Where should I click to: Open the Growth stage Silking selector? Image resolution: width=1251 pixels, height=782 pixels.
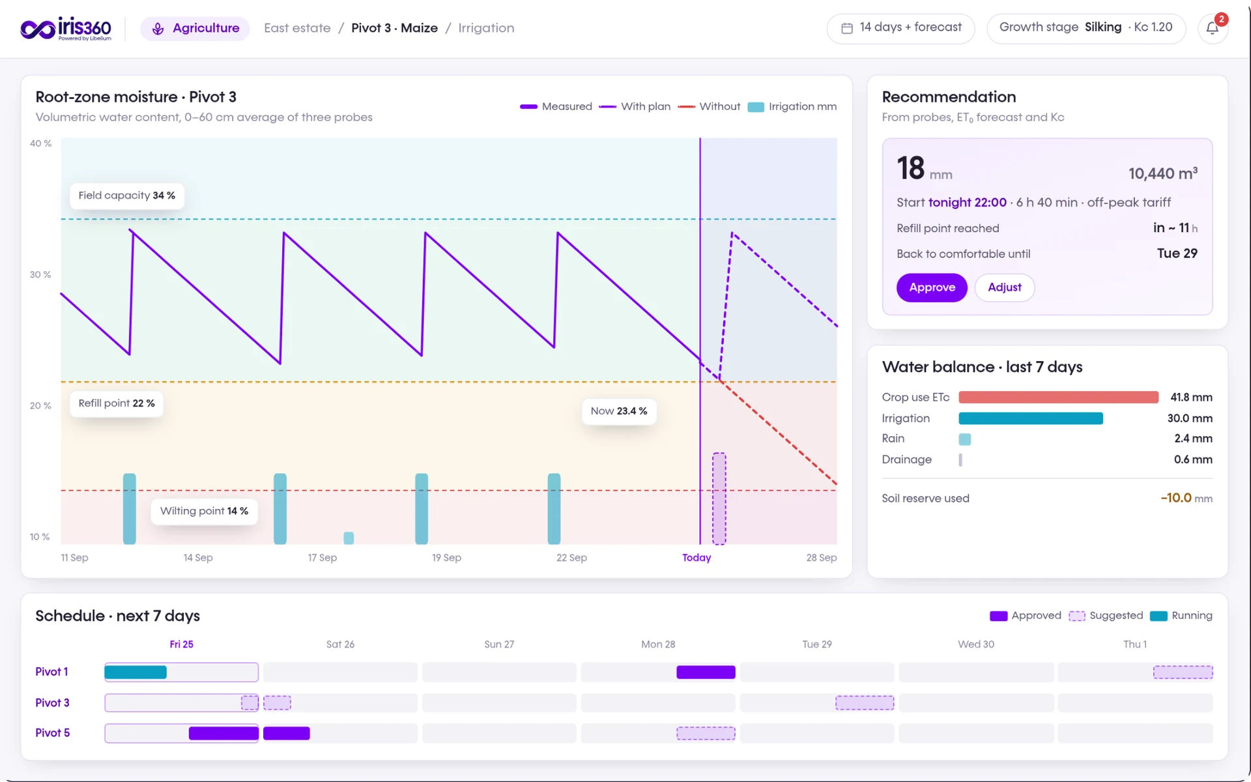pos(1086,28)
